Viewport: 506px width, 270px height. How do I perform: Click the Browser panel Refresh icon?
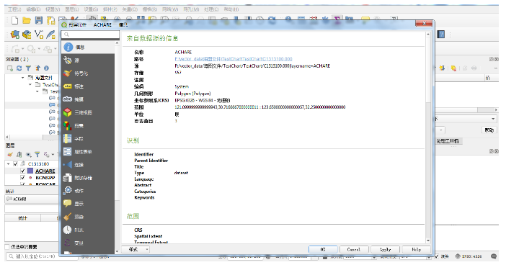19,68
